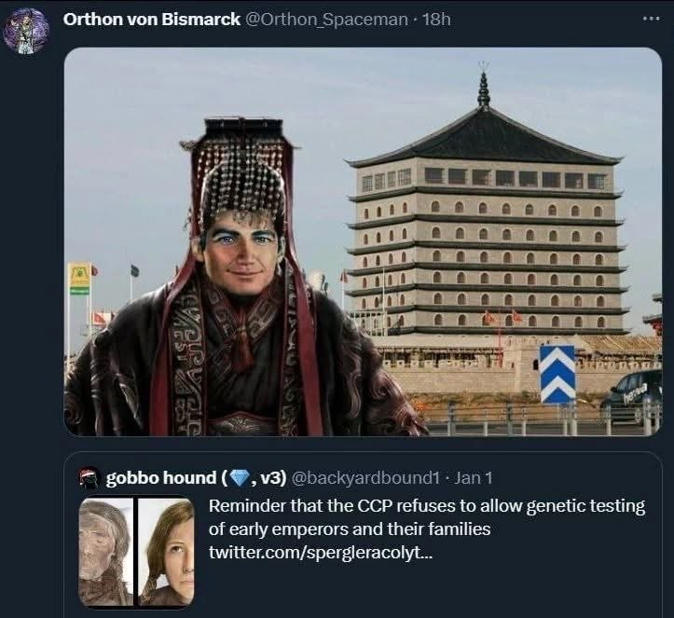Viewport: 674px width, 618px height.
Task: Click the diamond emoji in gobbo hound's name
Action: [240, 478]
